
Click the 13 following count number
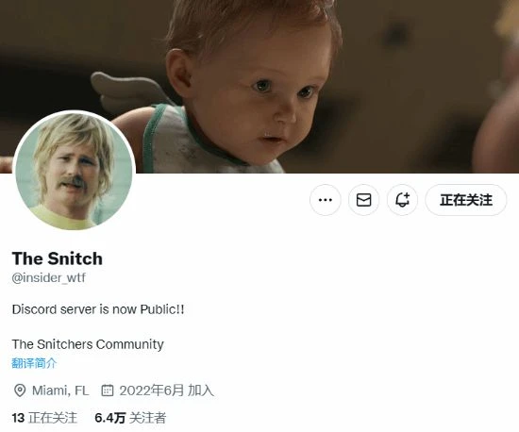[18, 418]
